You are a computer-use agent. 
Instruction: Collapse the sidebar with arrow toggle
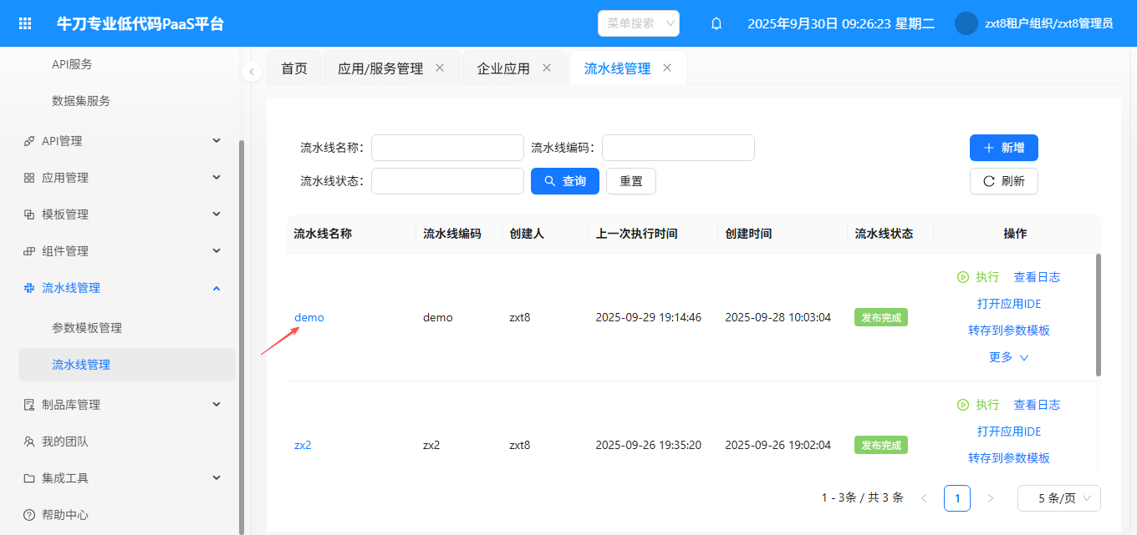click(x=252, y=73)
